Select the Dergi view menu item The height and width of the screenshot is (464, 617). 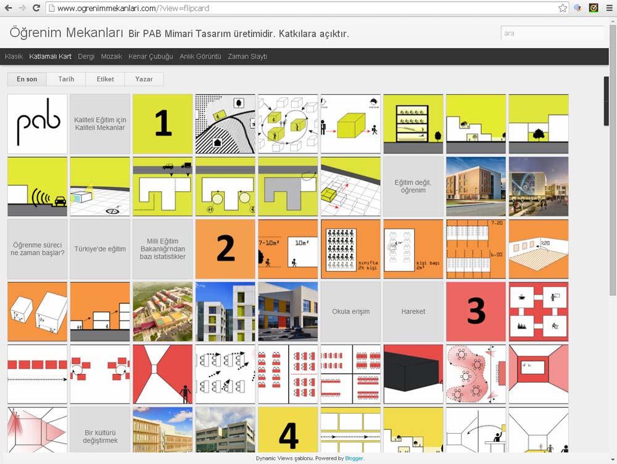(86, 57)
